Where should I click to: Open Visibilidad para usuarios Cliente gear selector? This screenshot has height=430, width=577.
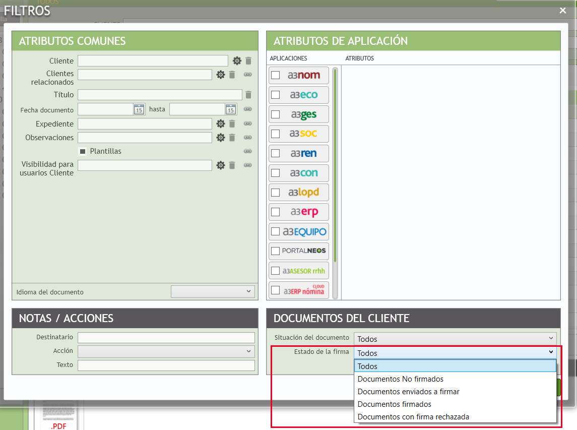220,165
